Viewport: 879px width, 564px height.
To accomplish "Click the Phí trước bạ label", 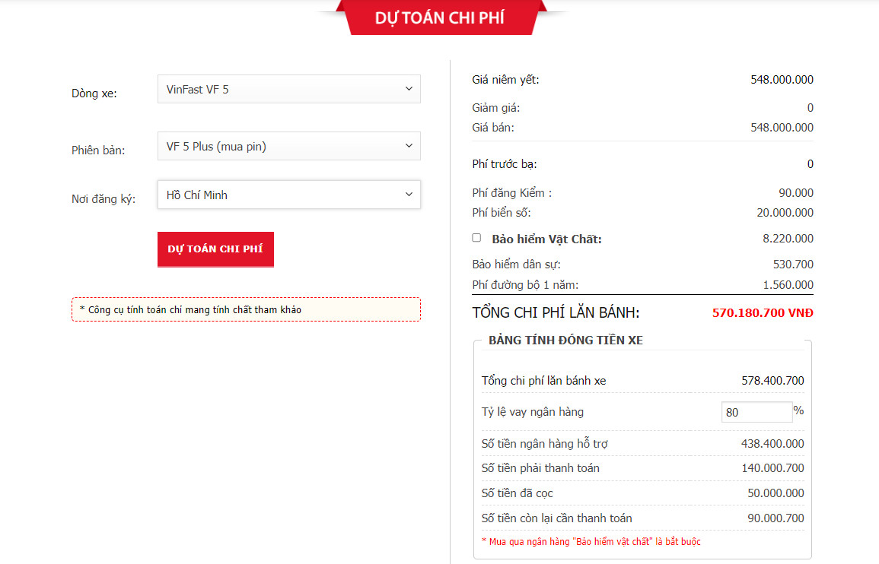I will point(505,164).
